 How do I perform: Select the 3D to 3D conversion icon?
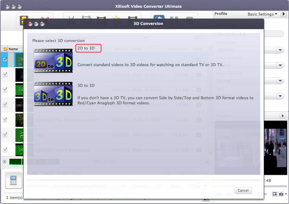click(53, 94)
